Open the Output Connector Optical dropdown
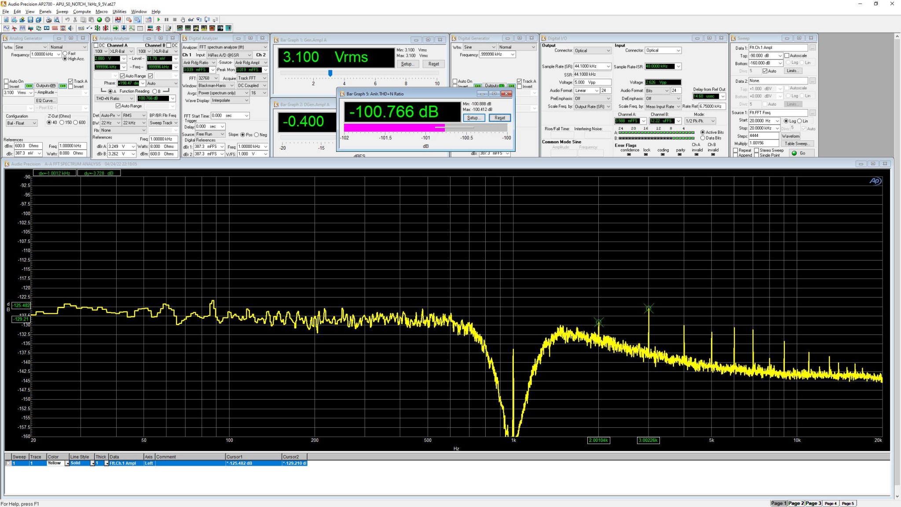Screen dimensions: 901x507 [x=593, y=51]
